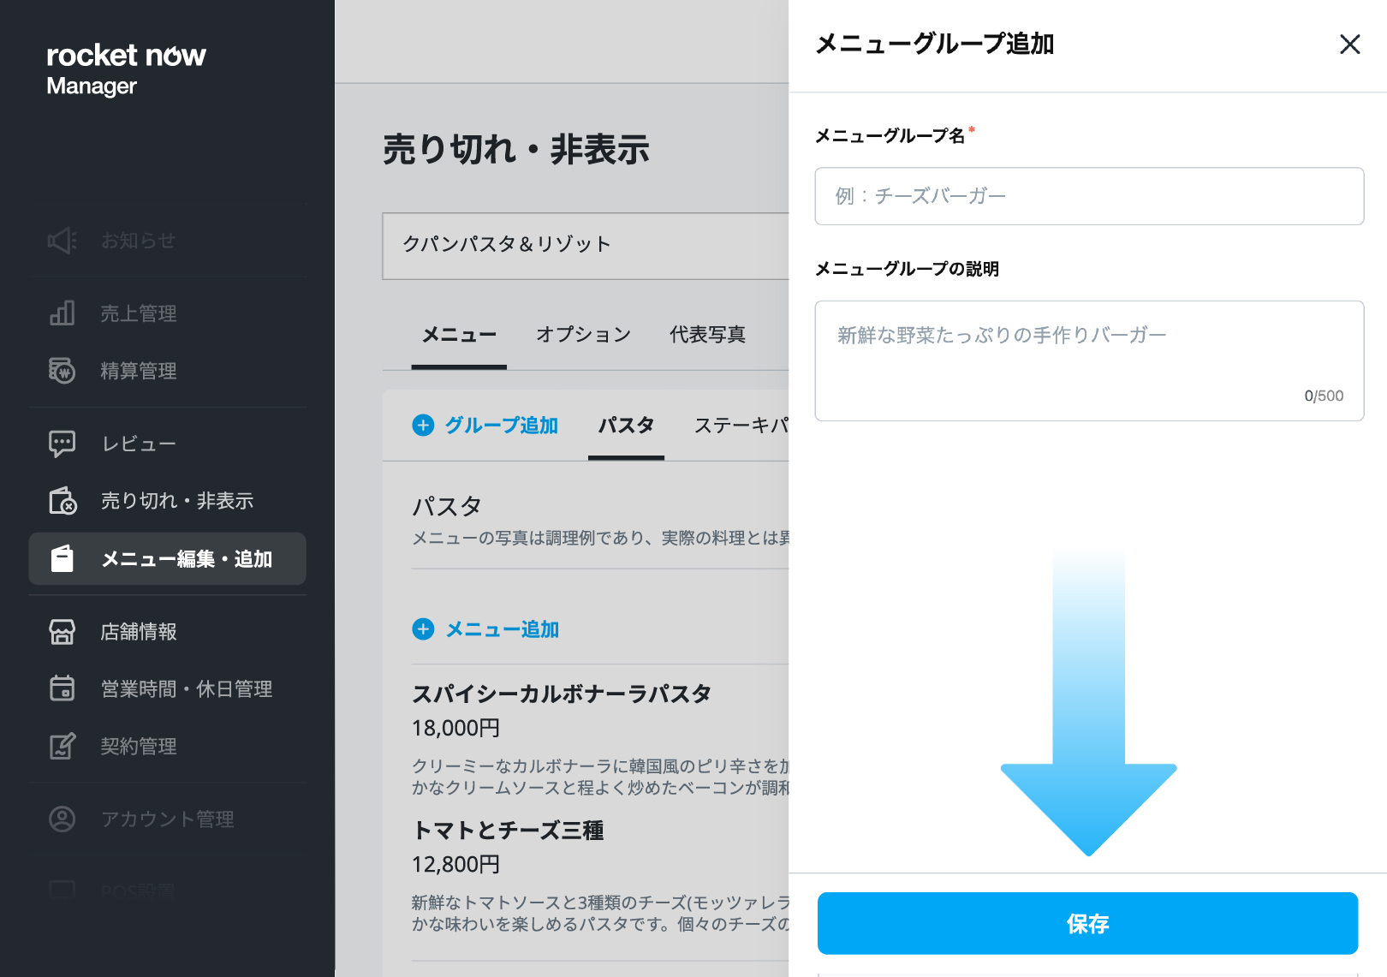This screenshot has width=1387, height=977.
Task: Click the グループ追加 link
Action: 502,426
